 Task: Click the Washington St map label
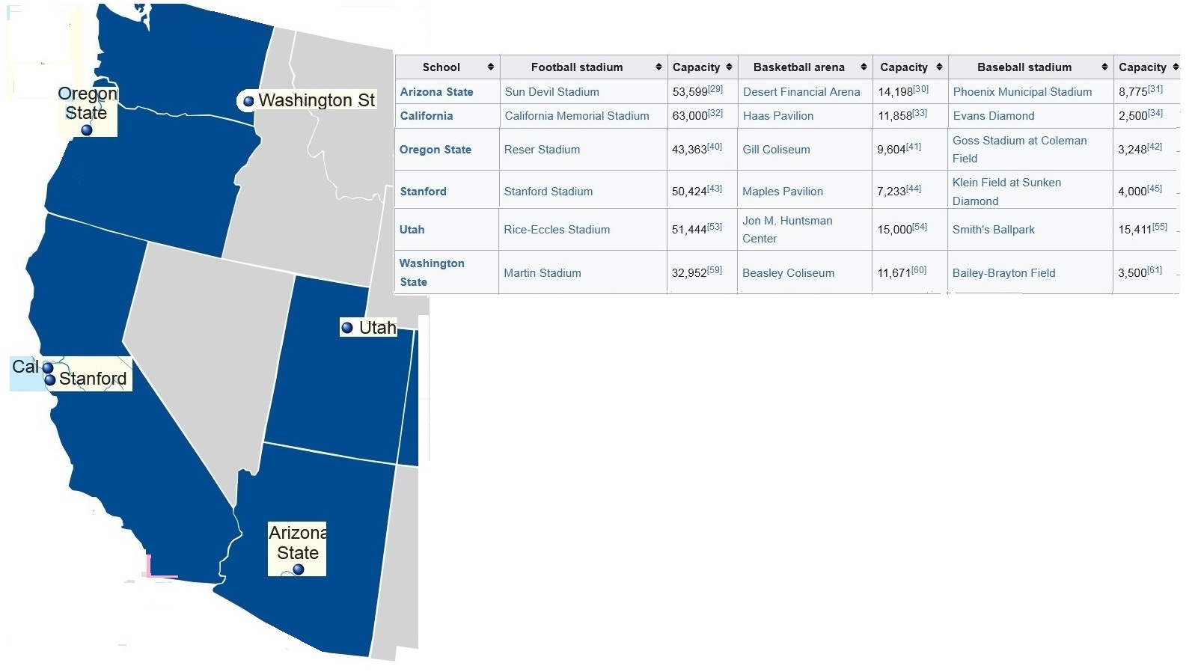(x=317, y=100)
